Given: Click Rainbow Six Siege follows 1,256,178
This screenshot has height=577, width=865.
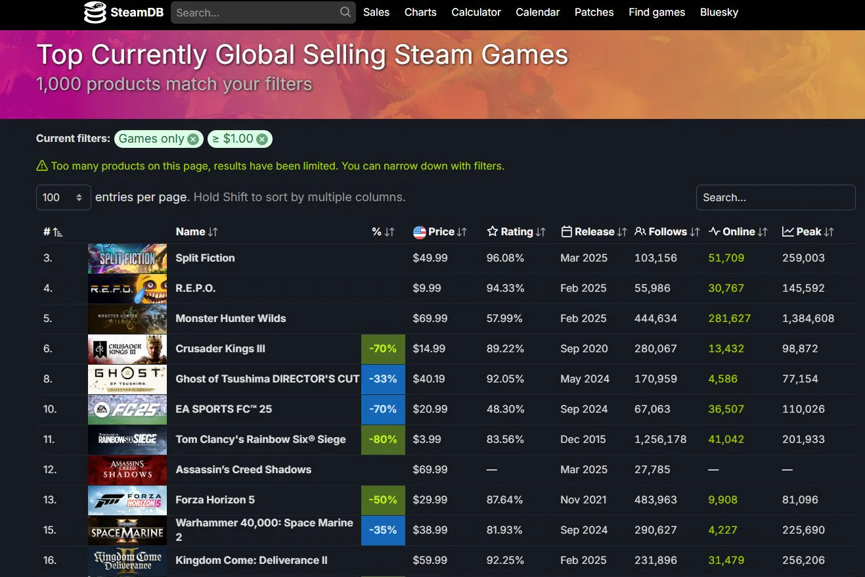Looking at the screenshot, I should (660, 440).
